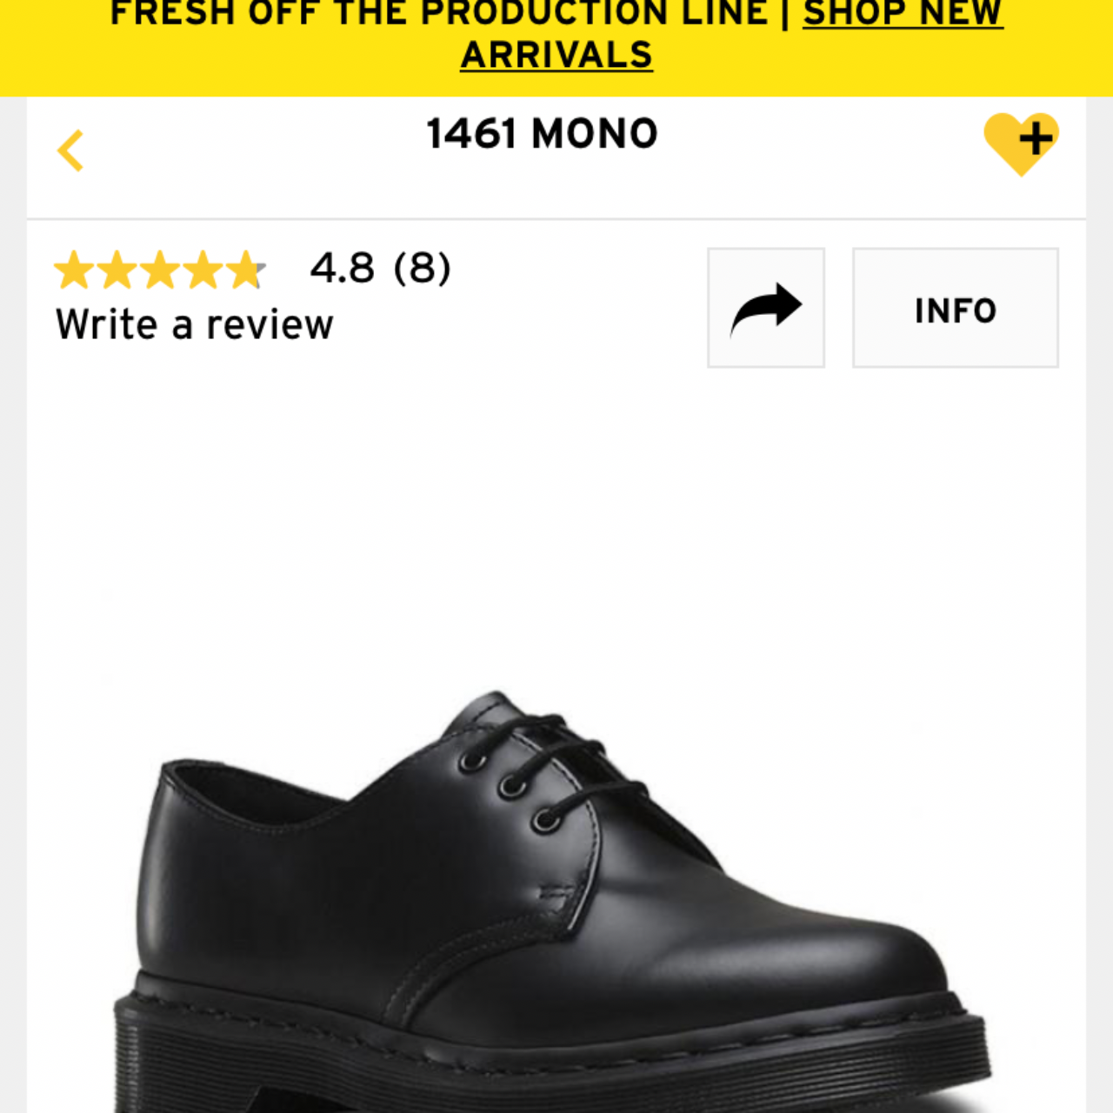Tap the third yellow star
The width and height of the screenshot is (1113, 1113).
coord(160,270)
